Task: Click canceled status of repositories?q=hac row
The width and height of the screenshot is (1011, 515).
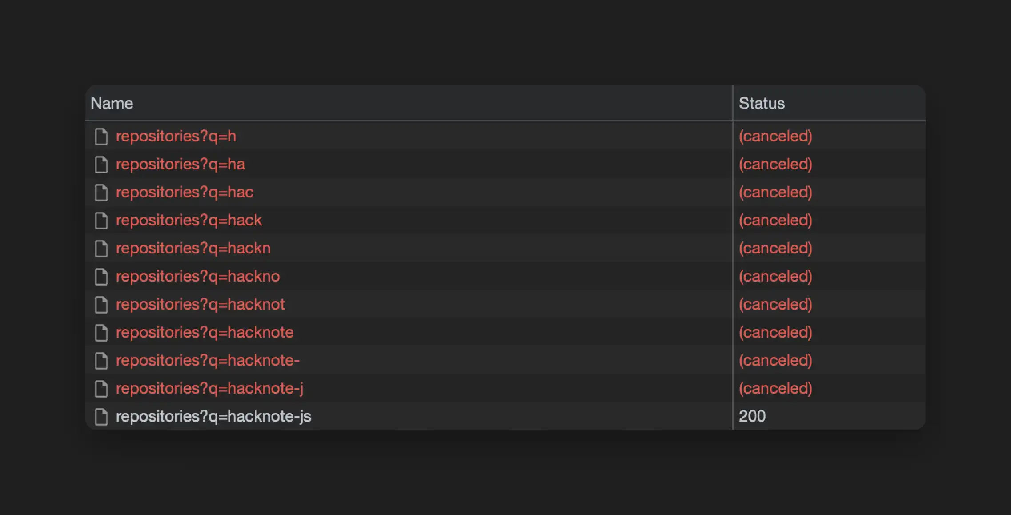Action: coord(775,192)
